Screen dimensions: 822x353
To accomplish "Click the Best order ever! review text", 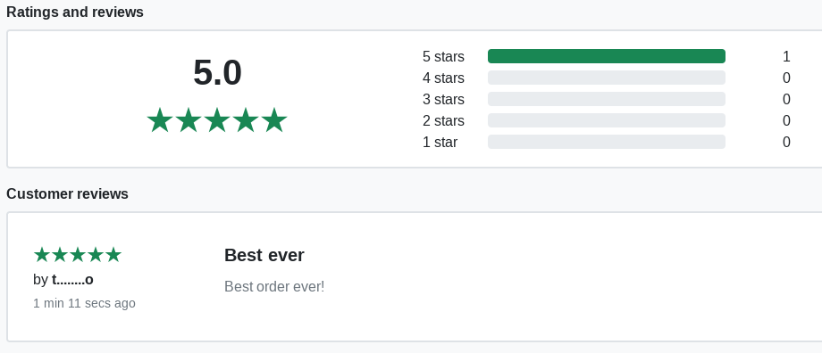I will 274,286.
